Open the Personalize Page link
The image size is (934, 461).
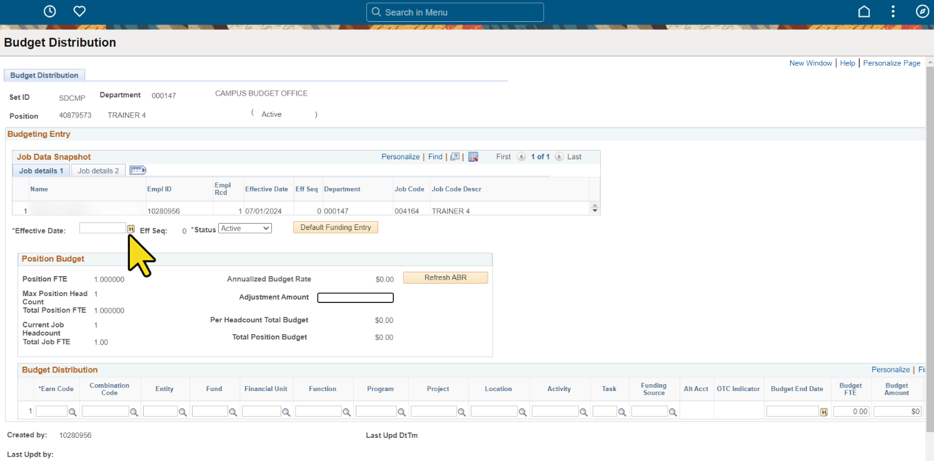coord(891,63)
